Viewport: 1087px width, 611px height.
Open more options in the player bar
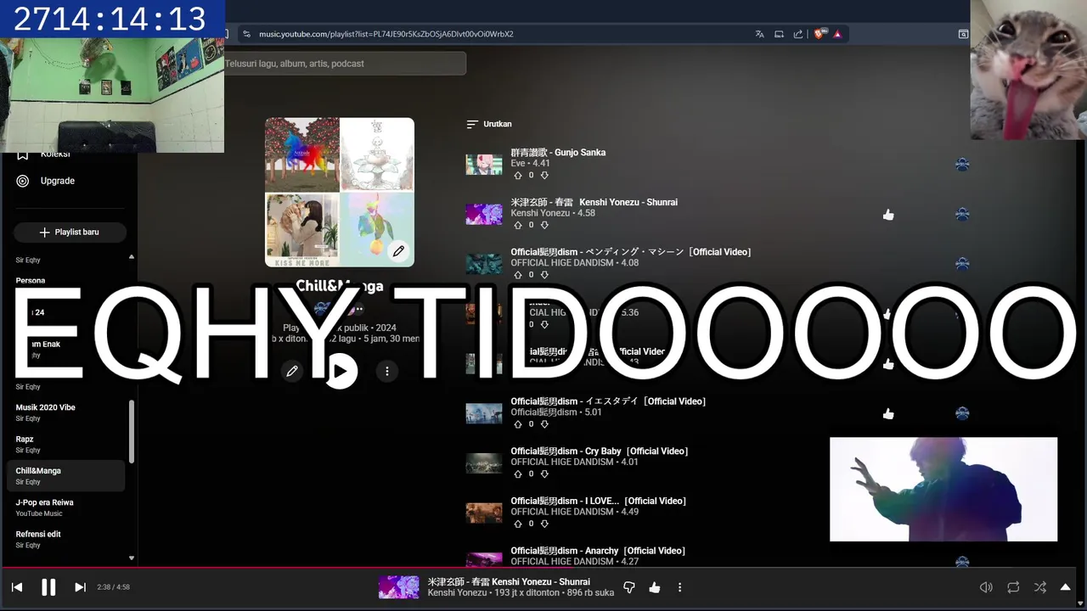(x=679, y=587)
